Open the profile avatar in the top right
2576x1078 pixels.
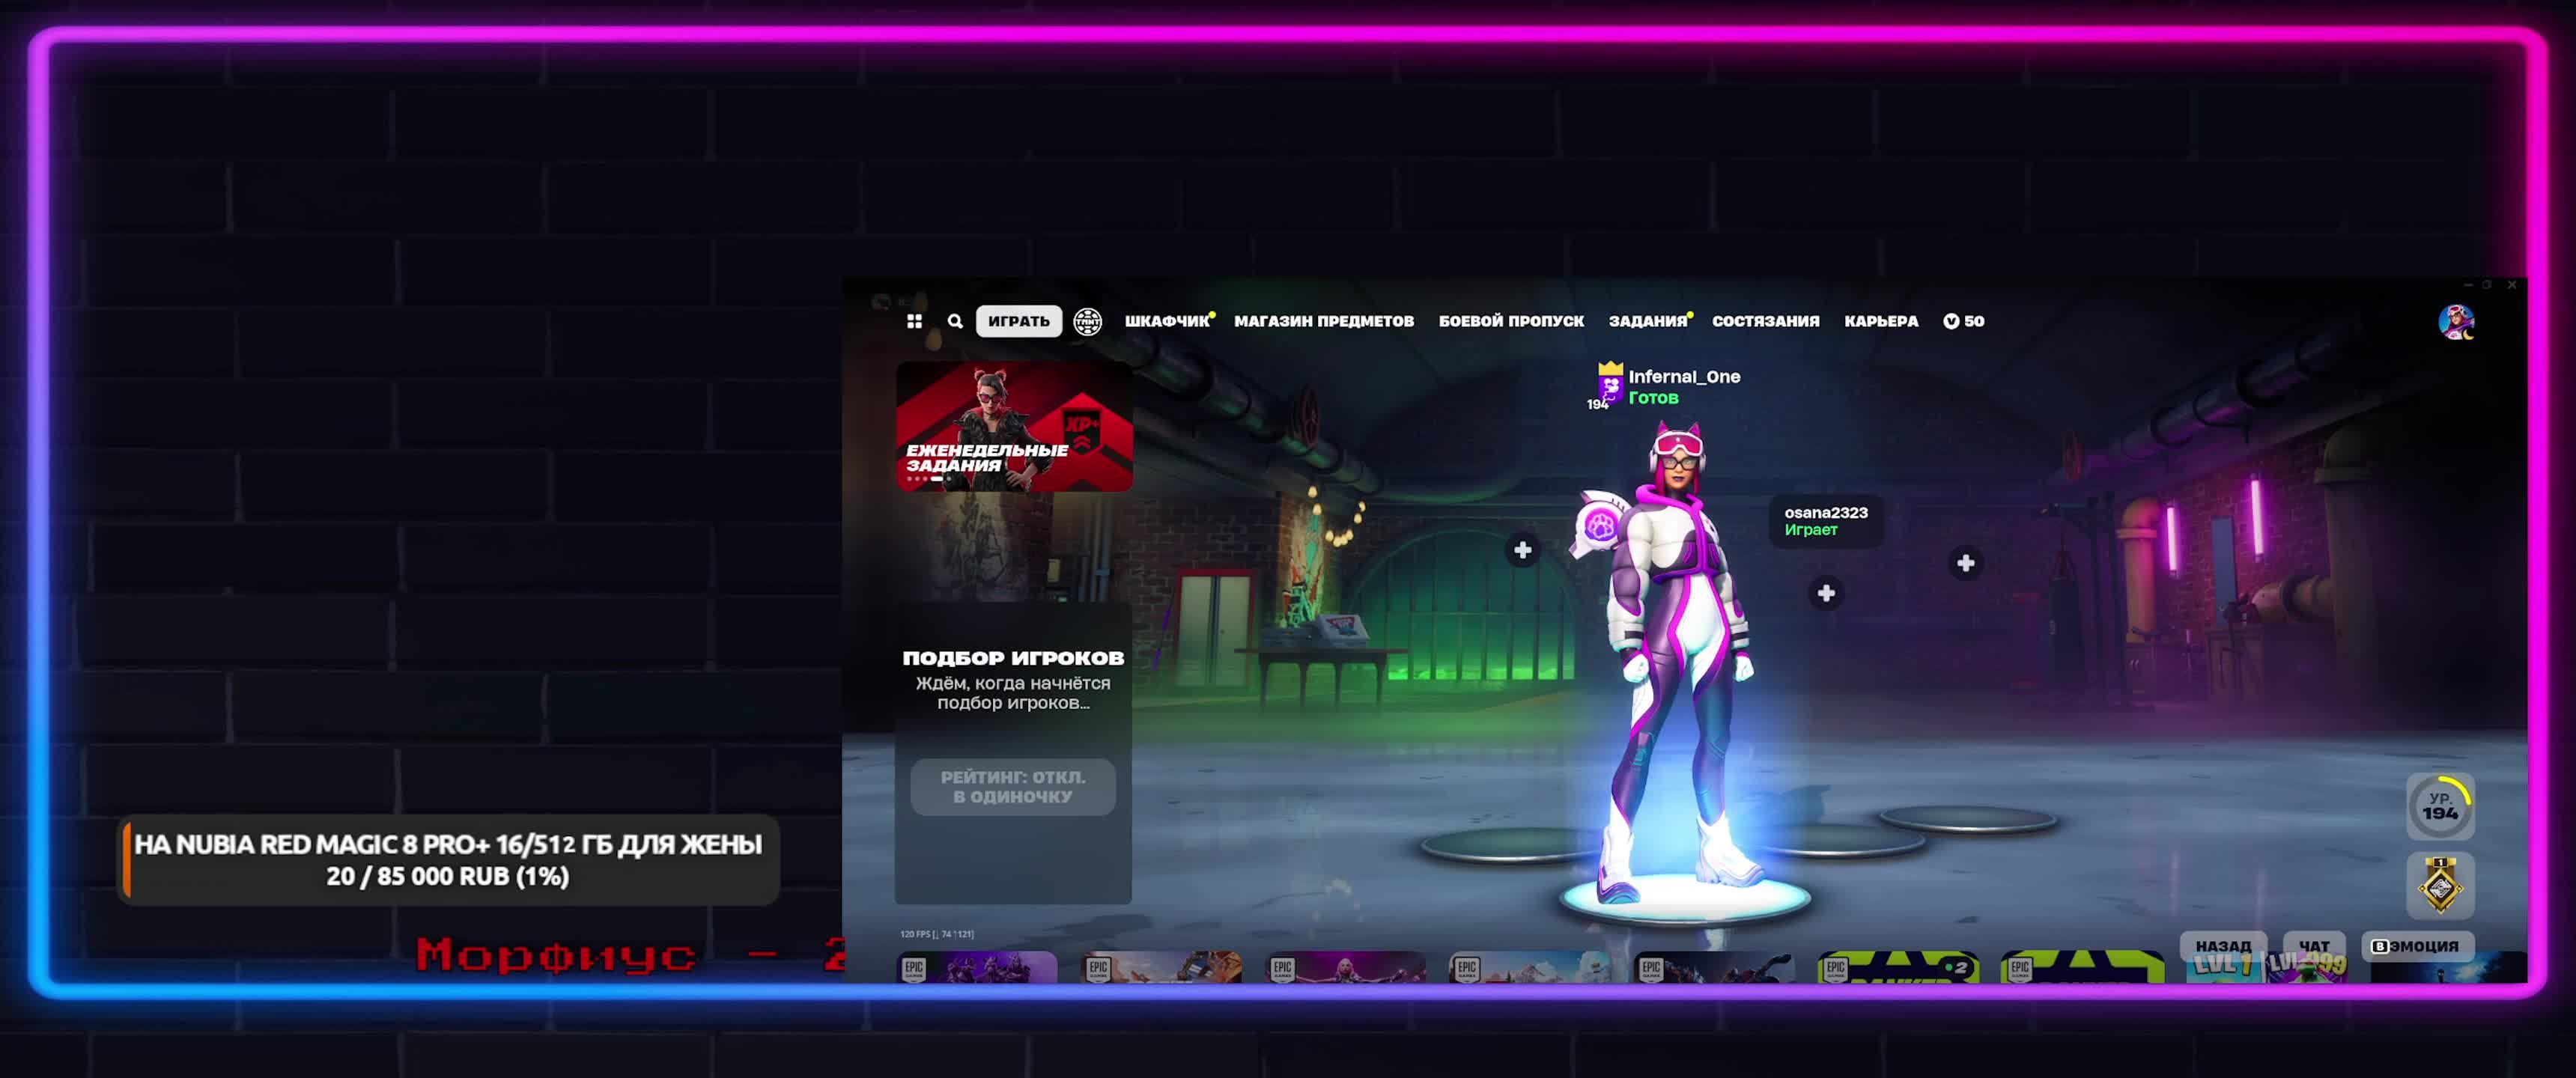click(2455, 322)
